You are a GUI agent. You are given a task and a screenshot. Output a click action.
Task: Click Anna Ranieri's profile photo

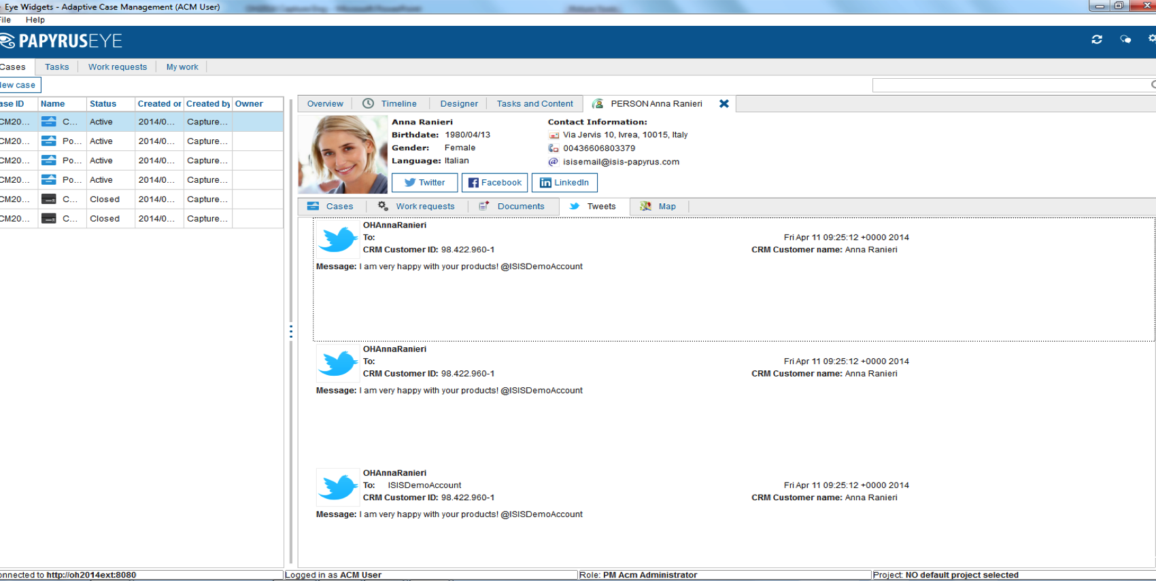(343, 154)
